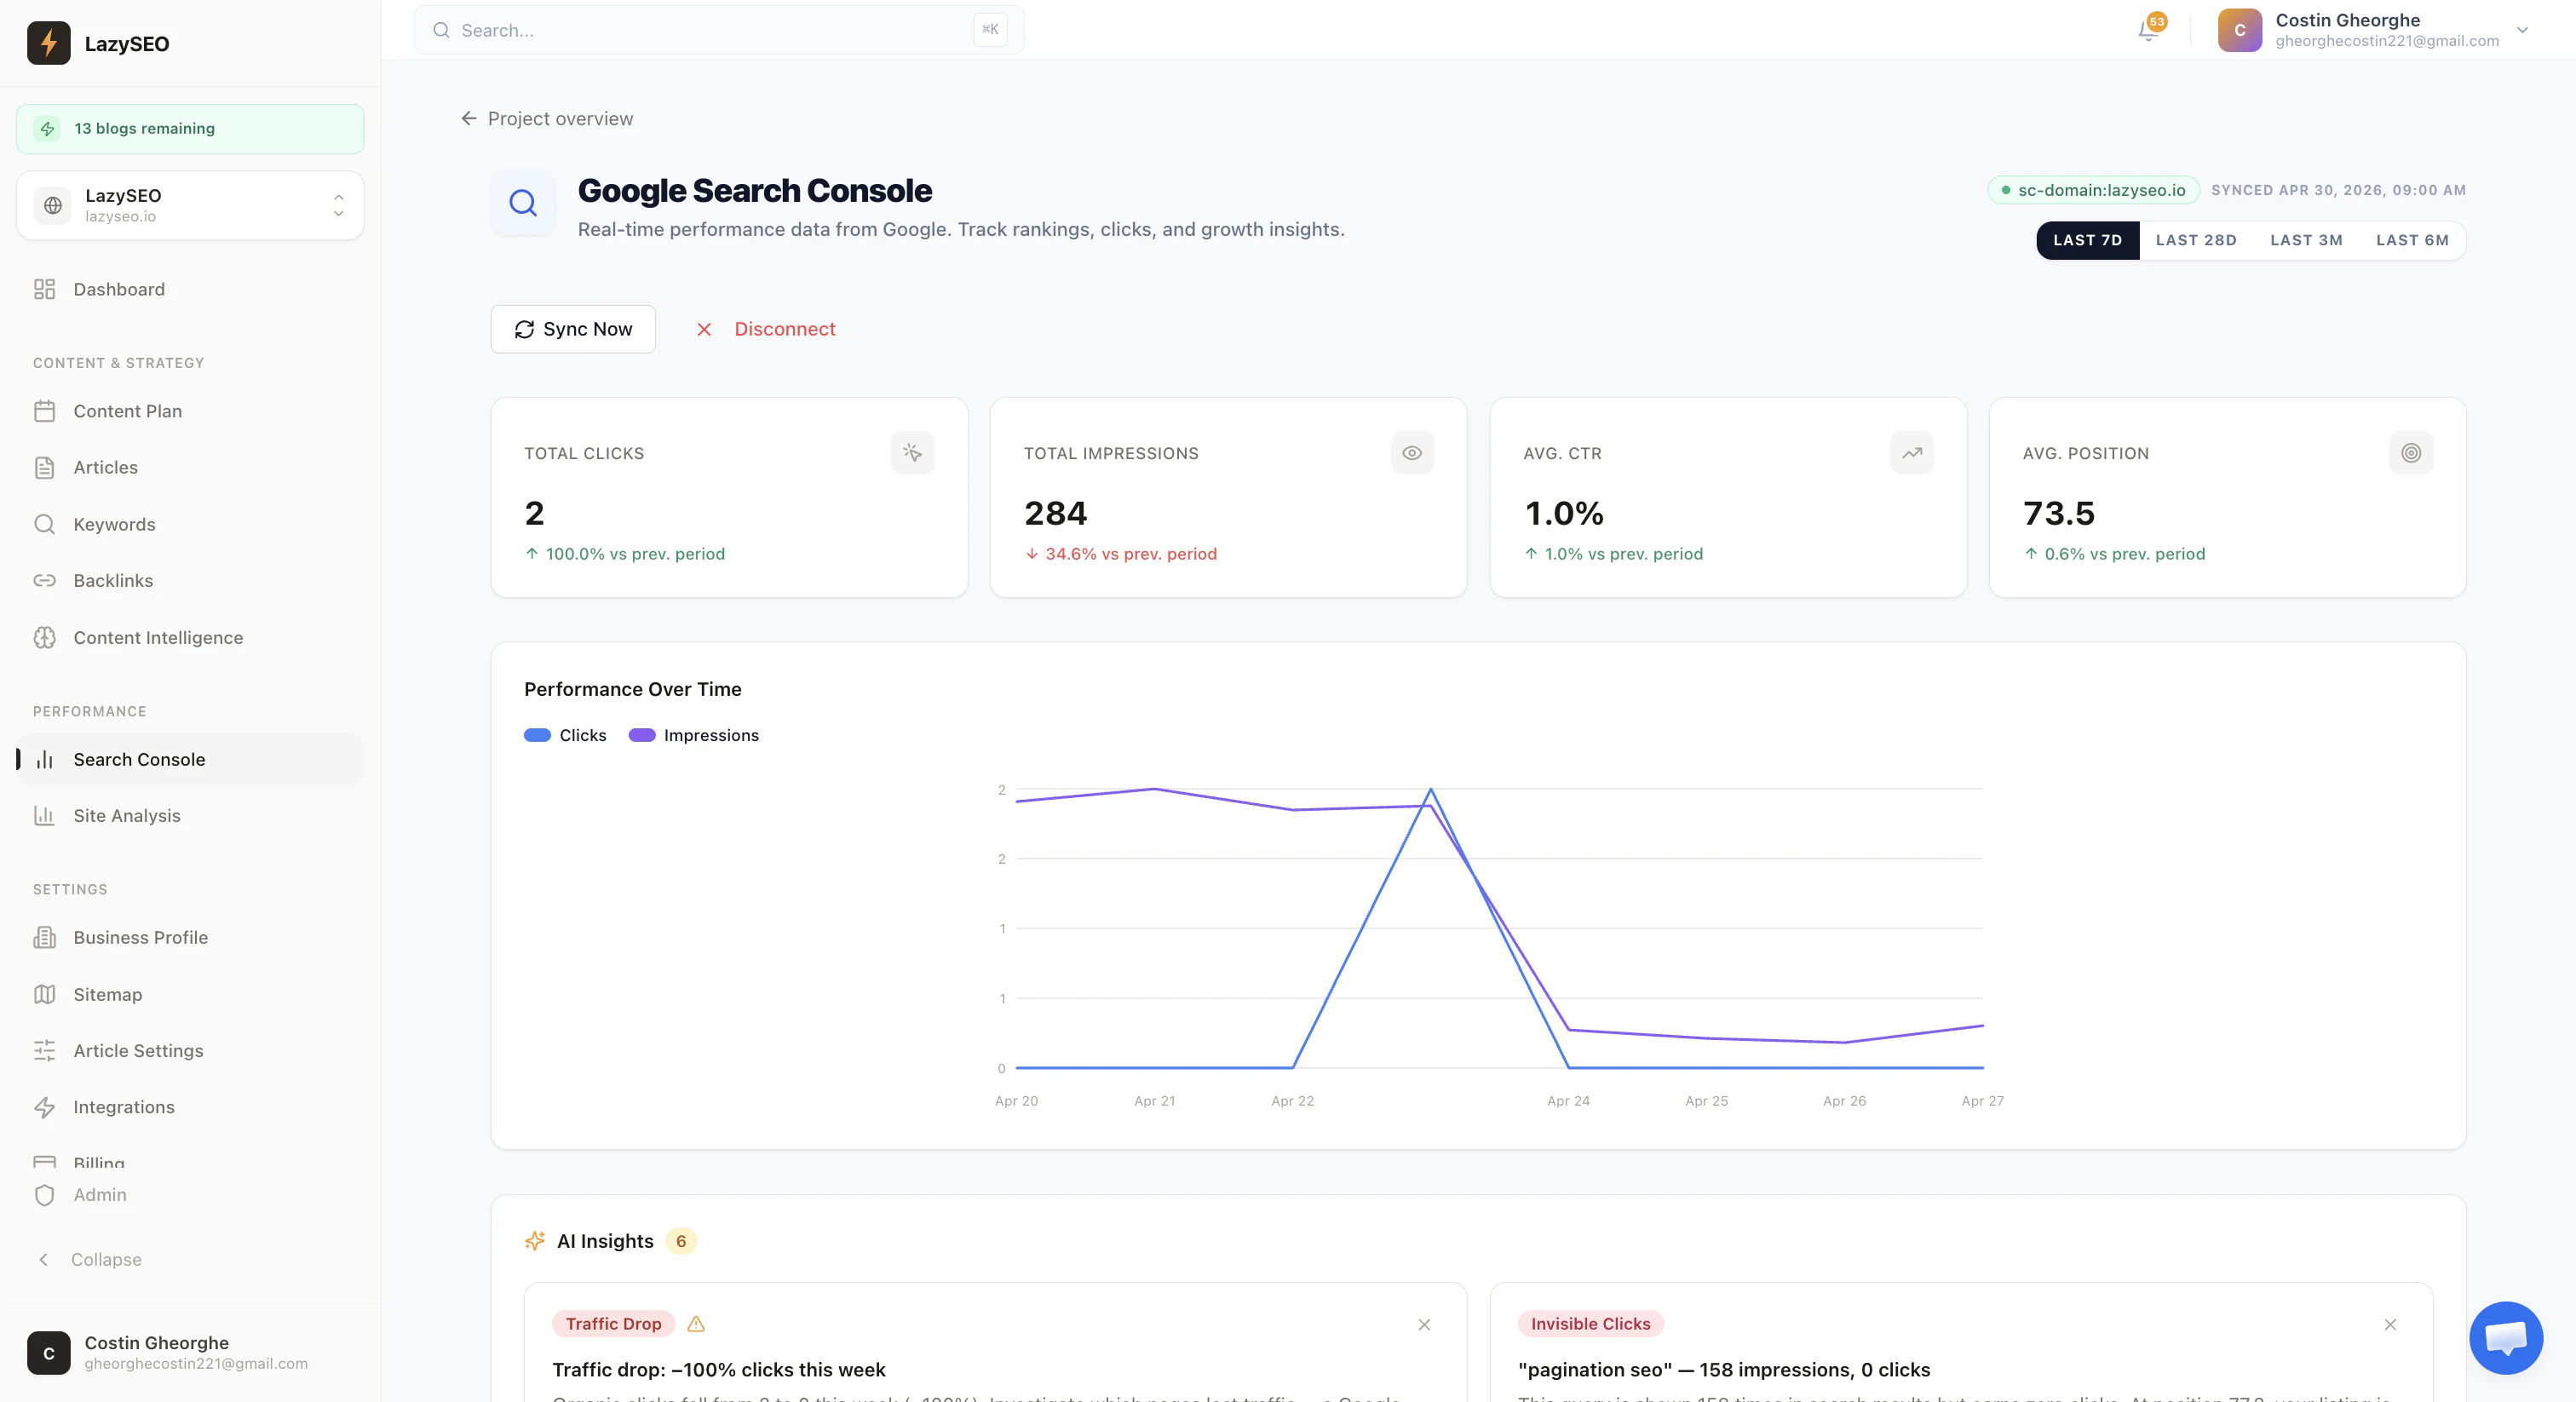The height and width of the screenshot is (1402, 2576).
Task: Click the Content Plan calendar icon
Action: click(x=44, y=411)
